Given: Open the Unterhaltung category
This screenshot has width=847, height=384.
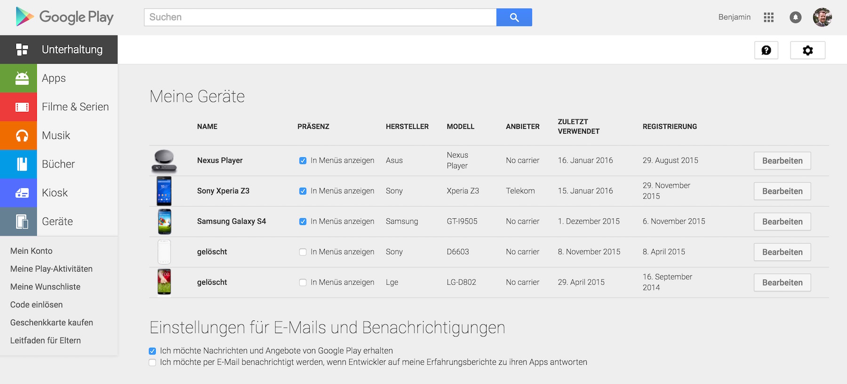Looking at the screenshot, I should pos(59,49).
